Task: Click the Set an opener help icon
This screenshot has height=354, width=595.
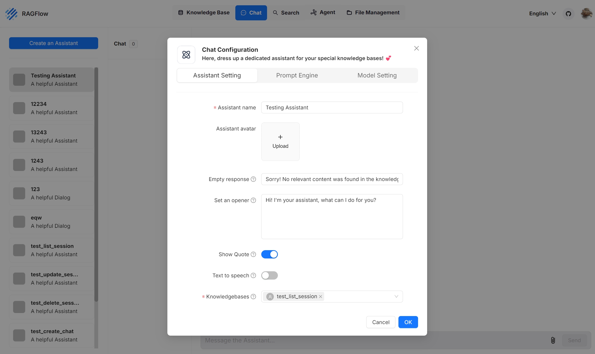Action: [253, 200]
